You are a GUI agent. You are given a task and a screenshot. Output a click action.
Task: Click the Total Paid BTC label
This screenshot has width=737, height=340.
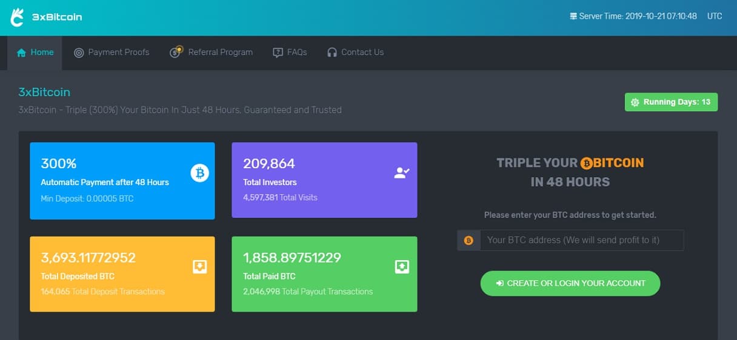pos(269,276)
